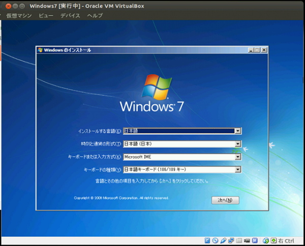Maximize the VirtualBox window

22,6
